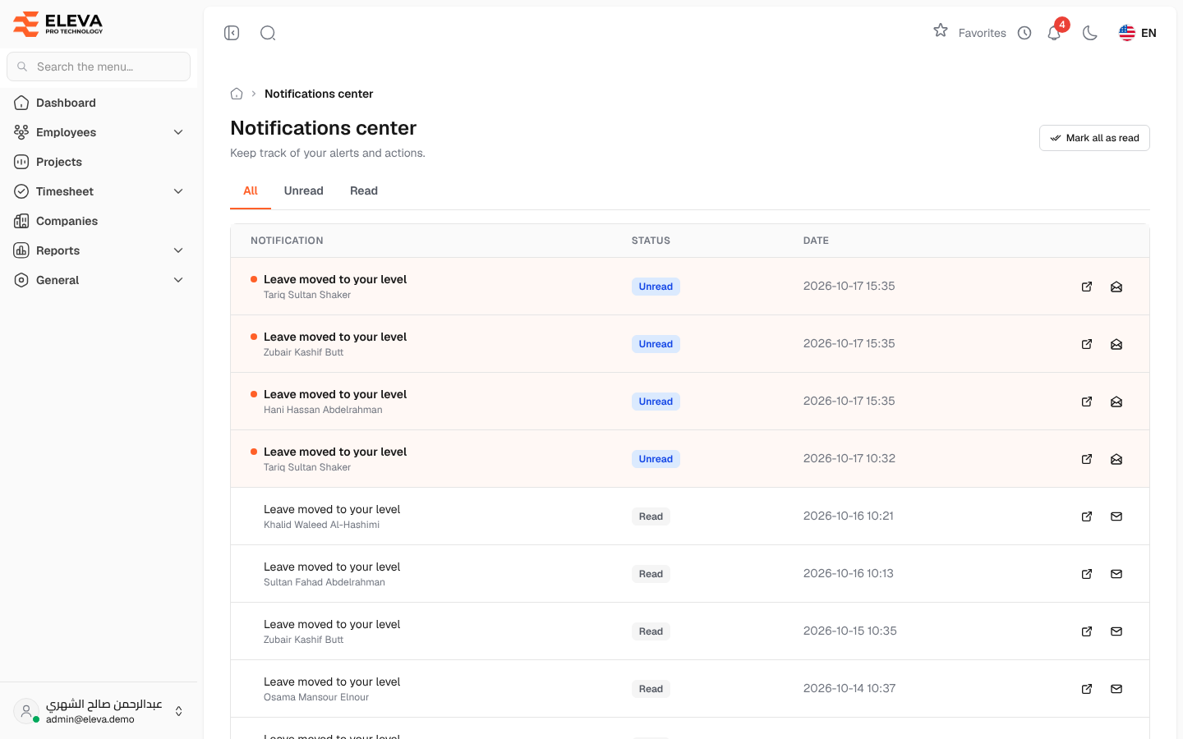The height and width of the screenshot is (739, 1183).
Task: Switch to the Read tab
Action: [x=364, y=190]
